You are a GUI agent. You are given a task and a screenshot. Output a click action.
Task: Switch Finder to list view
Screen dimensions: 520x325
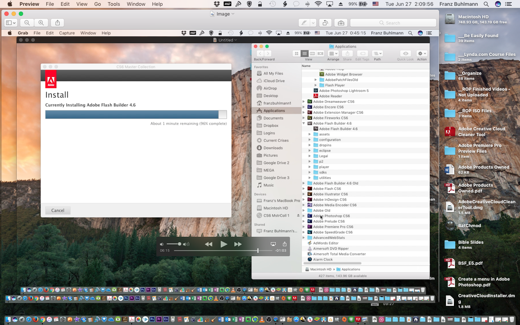point(304,53)
